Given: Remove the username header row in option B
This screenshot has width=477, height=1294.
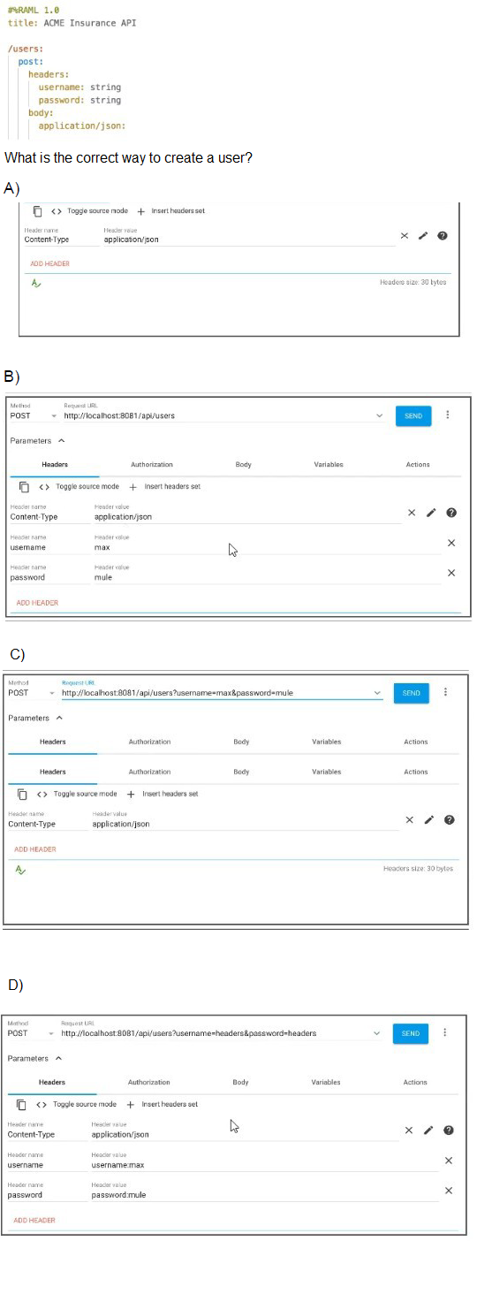Looking at the screenshot, I should tap(450, 543).
